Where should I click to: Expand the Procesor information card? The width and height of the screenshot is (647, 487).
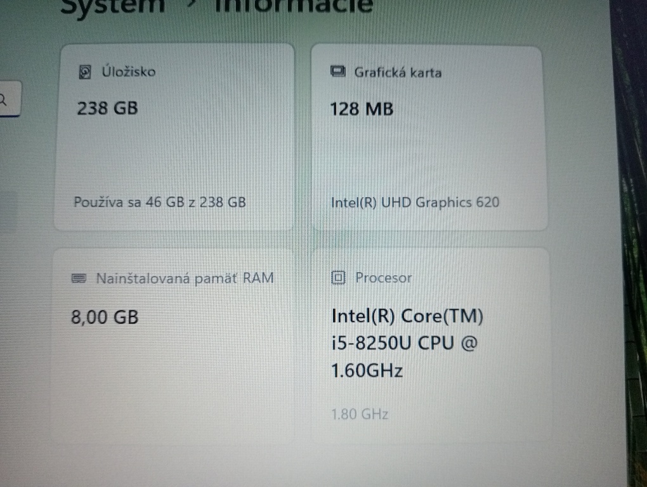tap(428, 342)
